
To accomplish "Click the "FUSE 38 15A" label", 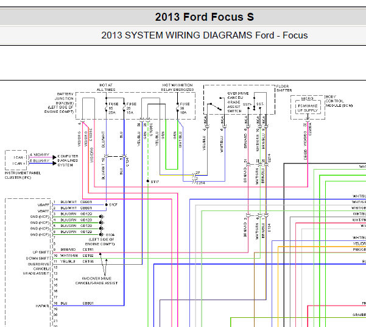I will 185,109.
